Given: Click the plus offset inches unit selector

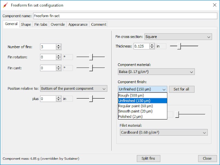Looking at the screenshot, I should [x=68, y=99].
